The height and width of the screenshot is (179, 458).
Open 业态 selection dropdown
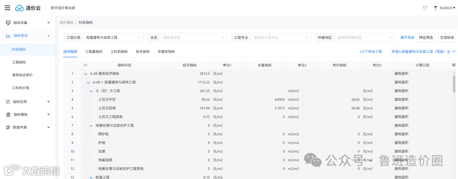pyautogui.click(x=193, y=38)
